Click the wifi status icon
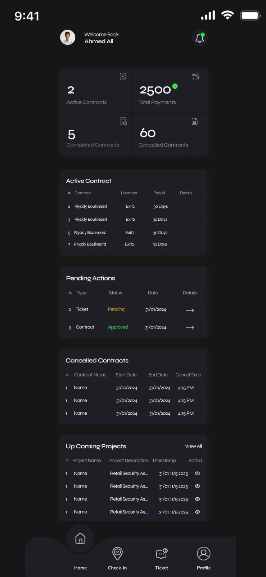Screen dimensions: 266x577 pos(227,15)
